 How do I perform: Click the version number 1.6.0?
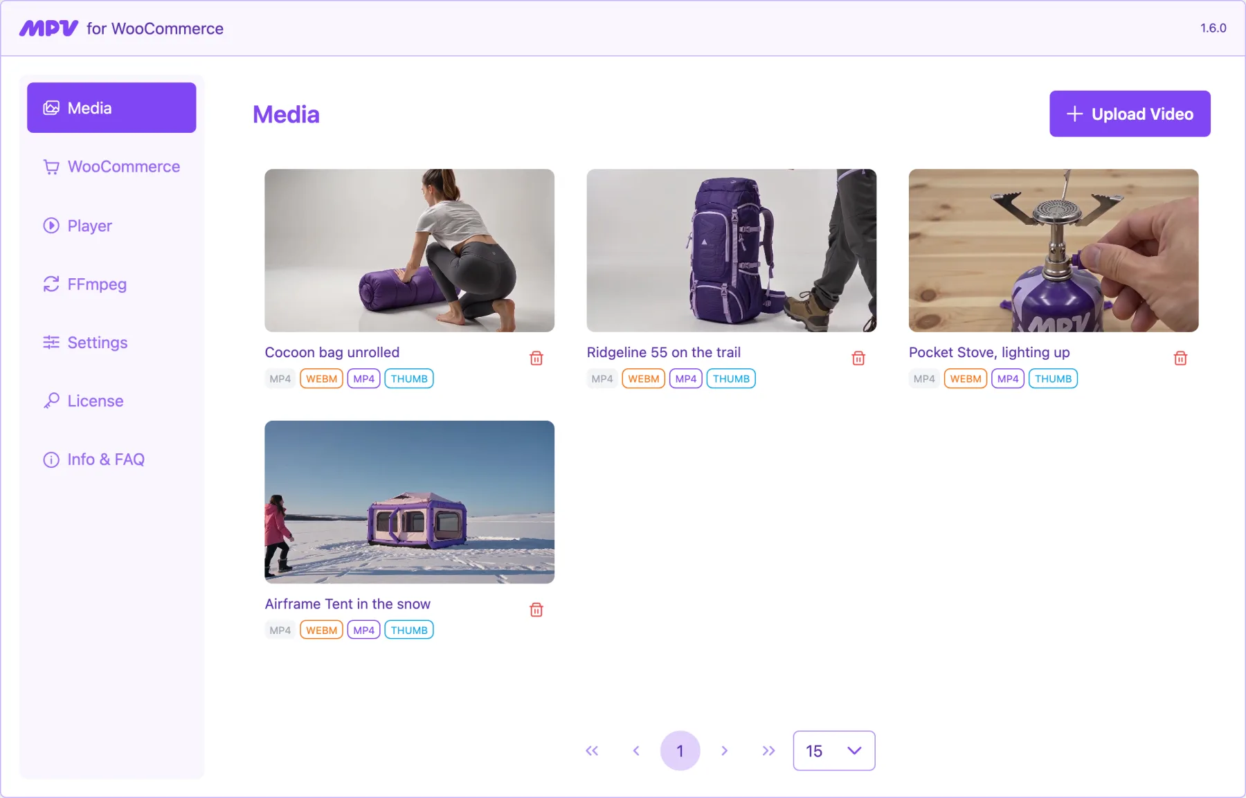pyautogui.click(x=1213, y=28)
